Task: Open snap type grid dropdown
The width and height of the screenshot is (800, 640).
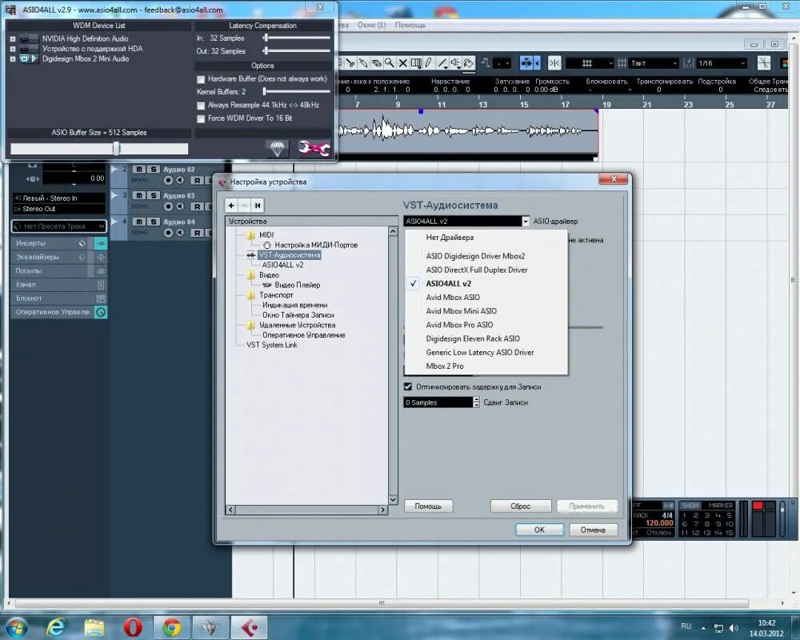Action: click(x=590, y=63)
